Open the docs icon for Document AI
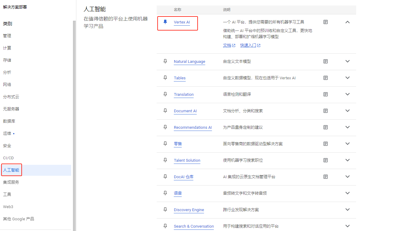This screenshot has width=416, height=231. 326,111
